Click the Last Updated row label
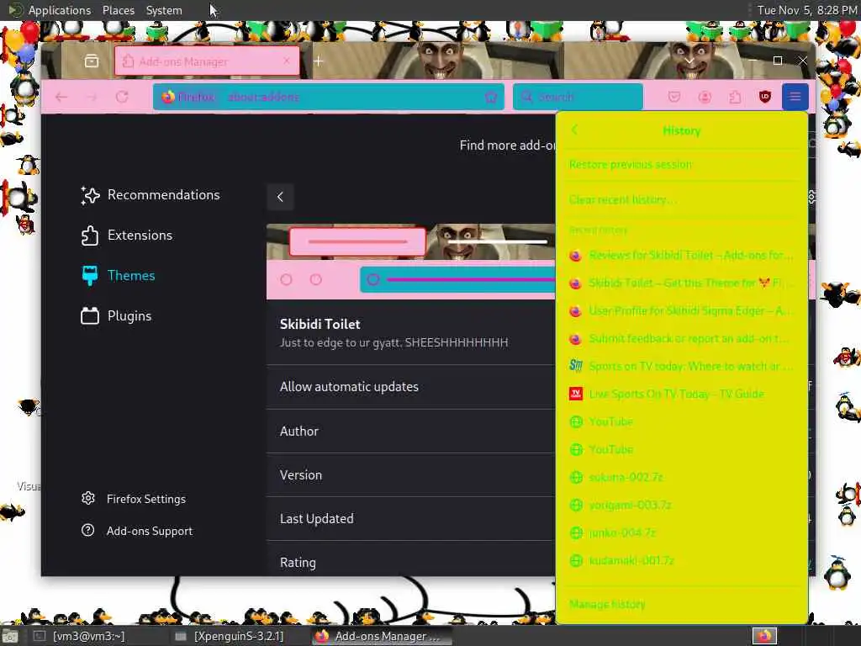The image size is (861, 646). click(x=317, y=519)
